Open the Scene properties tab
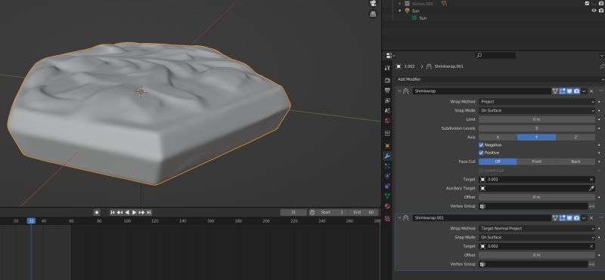 pos(387,110)
